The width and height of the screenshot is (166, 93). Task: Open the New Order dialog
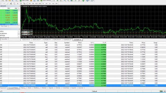pyautogui.click(x=24, y=1)
